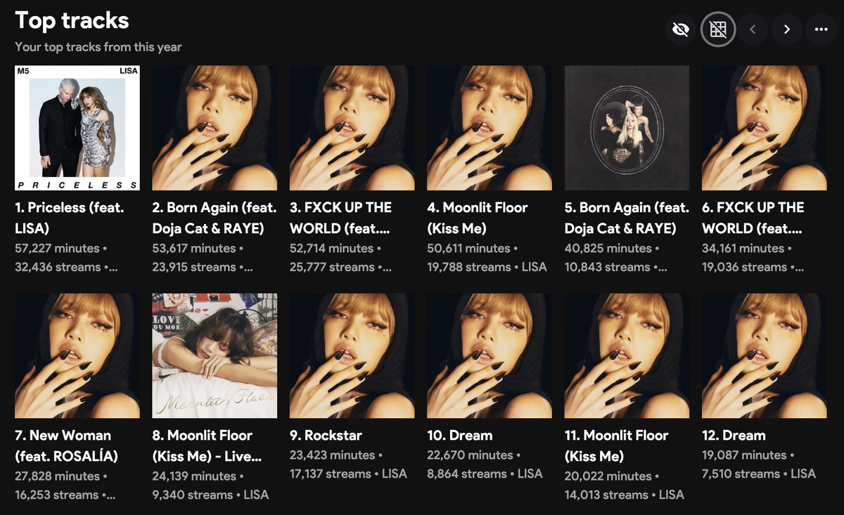The height and width of the screenshot is (515, 844).
Task: Open the track Rockstar
Action: click(324, 435)
